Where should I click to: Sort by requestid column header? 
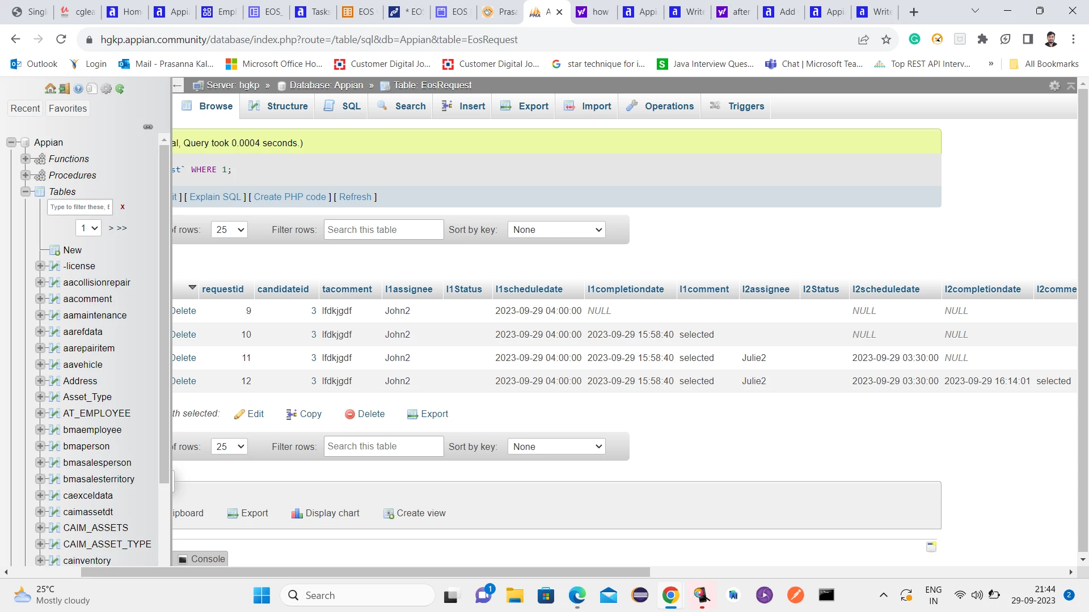(222, 290)
